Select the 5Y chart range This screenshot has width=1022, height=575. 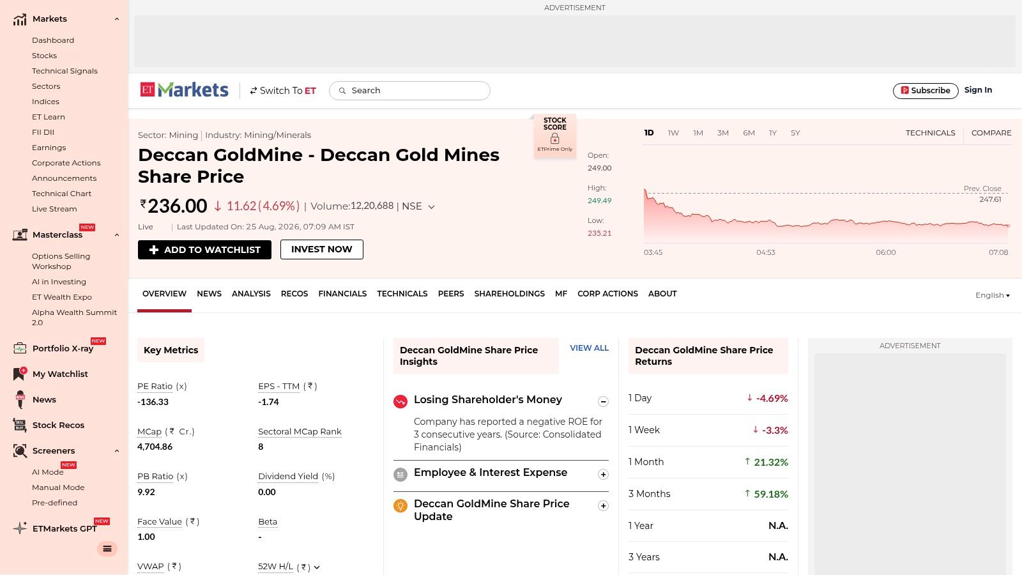click(795, 133)
